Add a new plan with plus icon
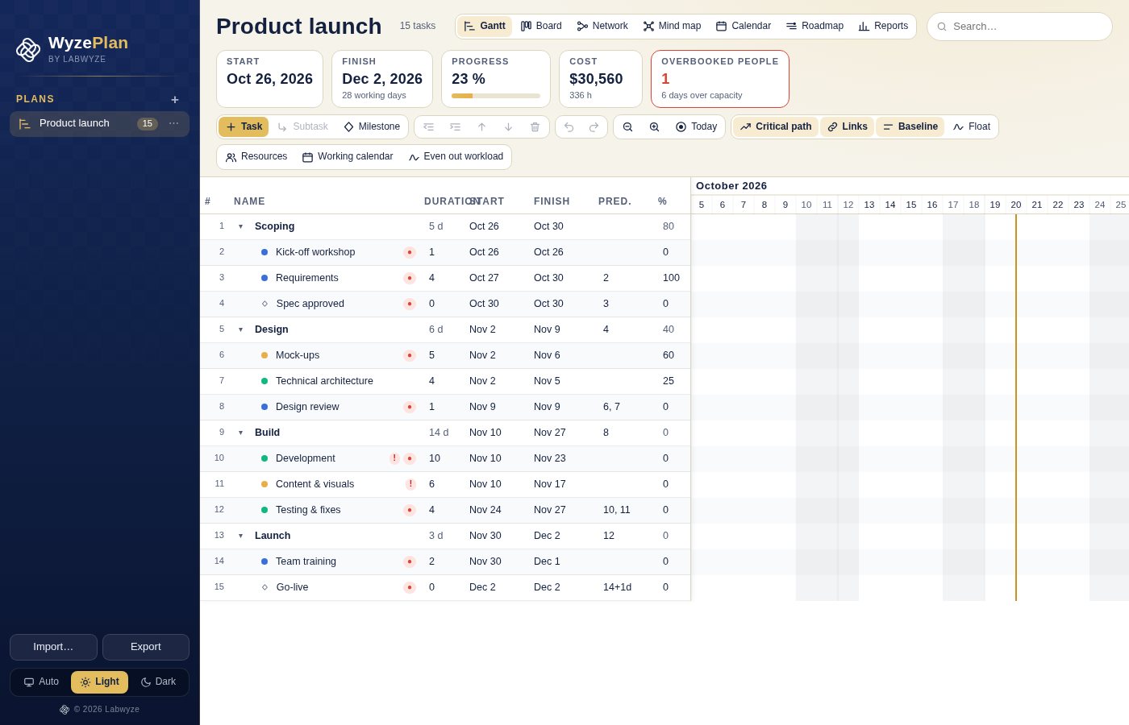The width and height of the screenshot is (1129, 725). tap(175, 100)
